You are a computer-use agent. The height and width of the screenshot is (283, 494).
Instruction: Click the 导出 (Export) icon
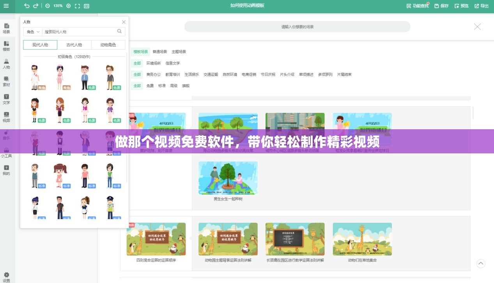coord(481,6)
